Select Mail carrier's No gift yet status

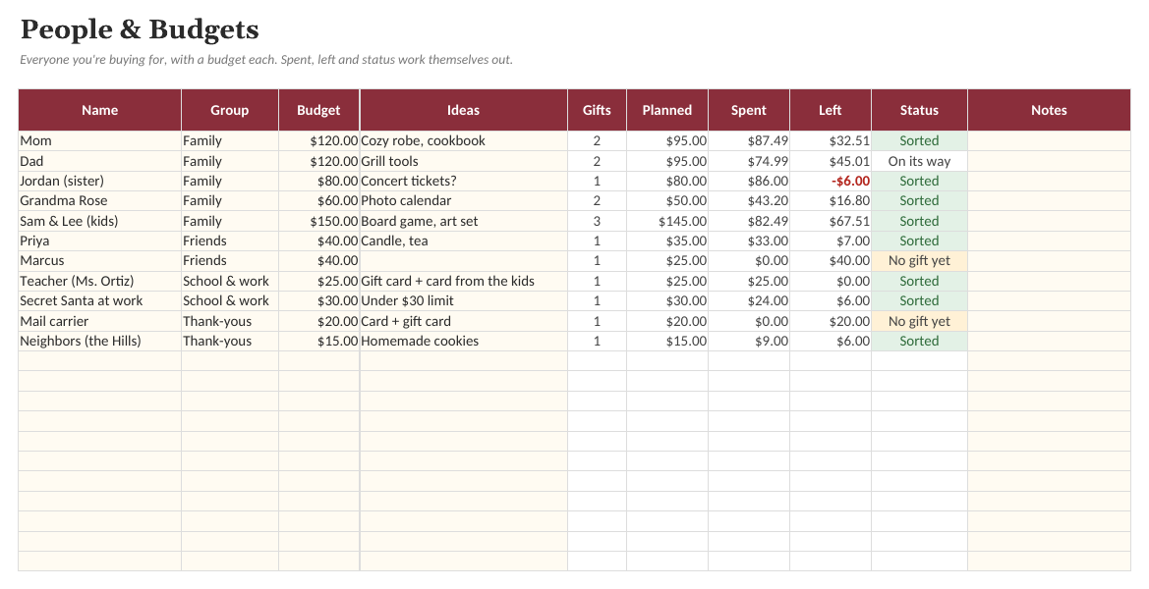click(919, 321)
